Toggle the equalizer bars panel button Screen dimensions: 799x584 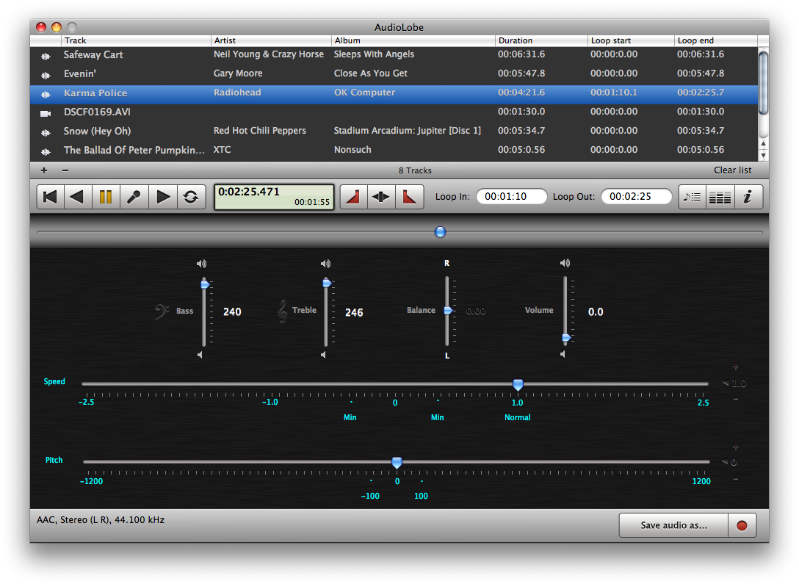pyautogui.click(x=720, y=197)
